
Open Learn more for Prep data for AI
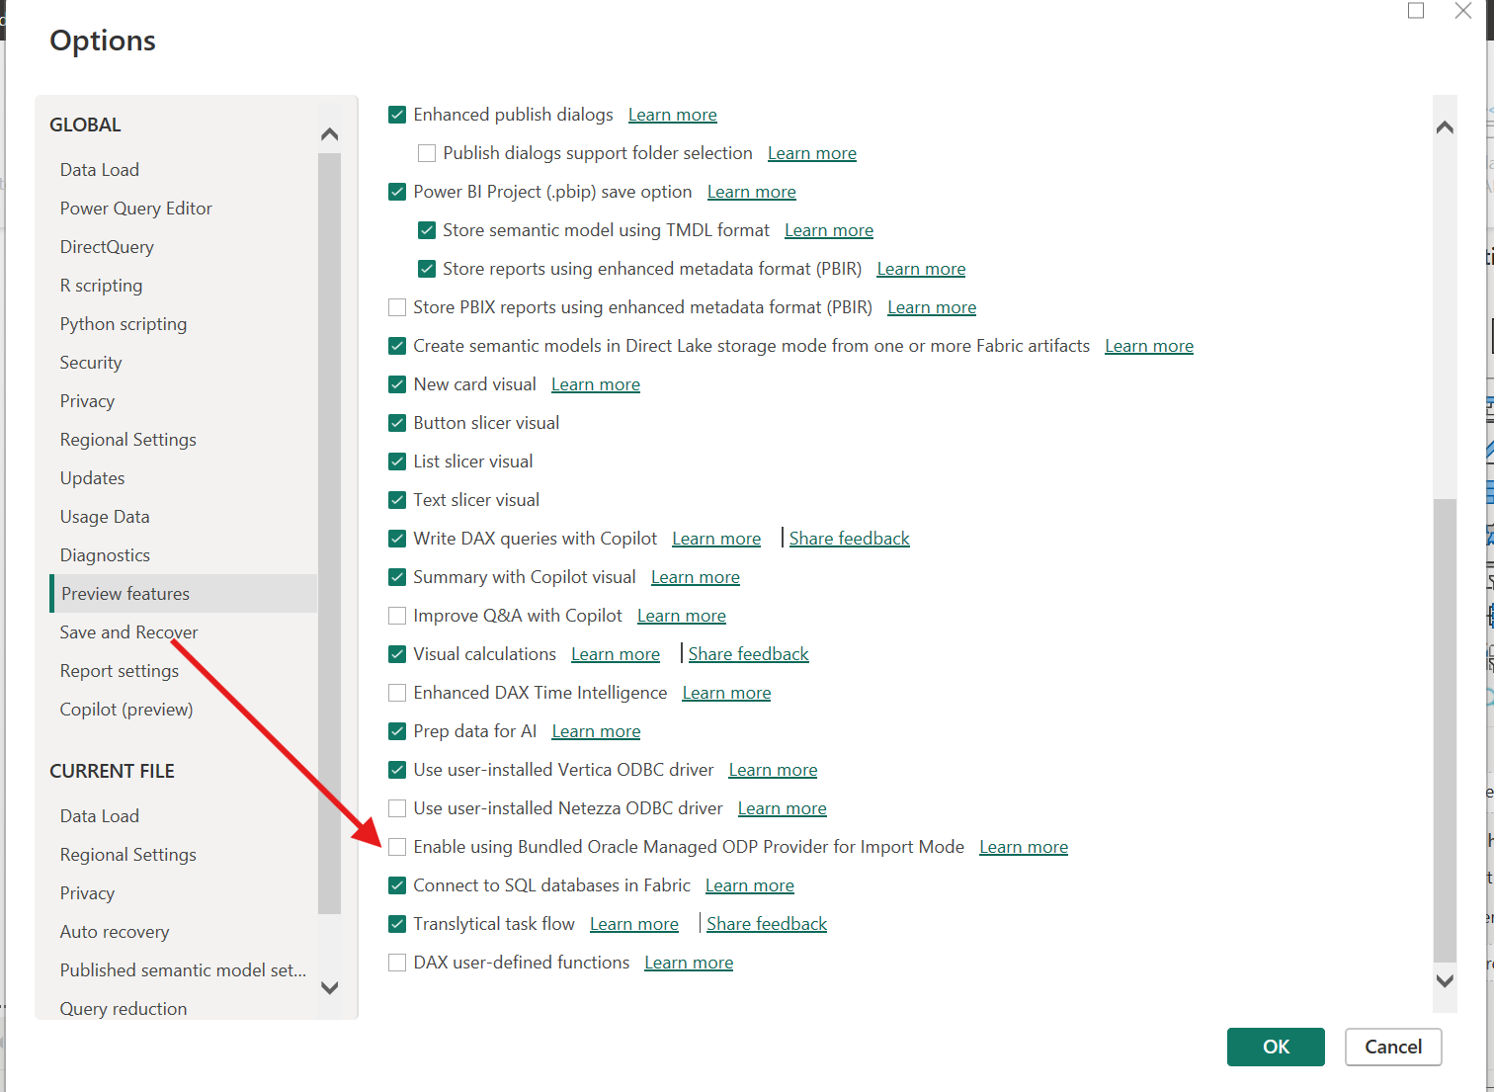(595, 730)
